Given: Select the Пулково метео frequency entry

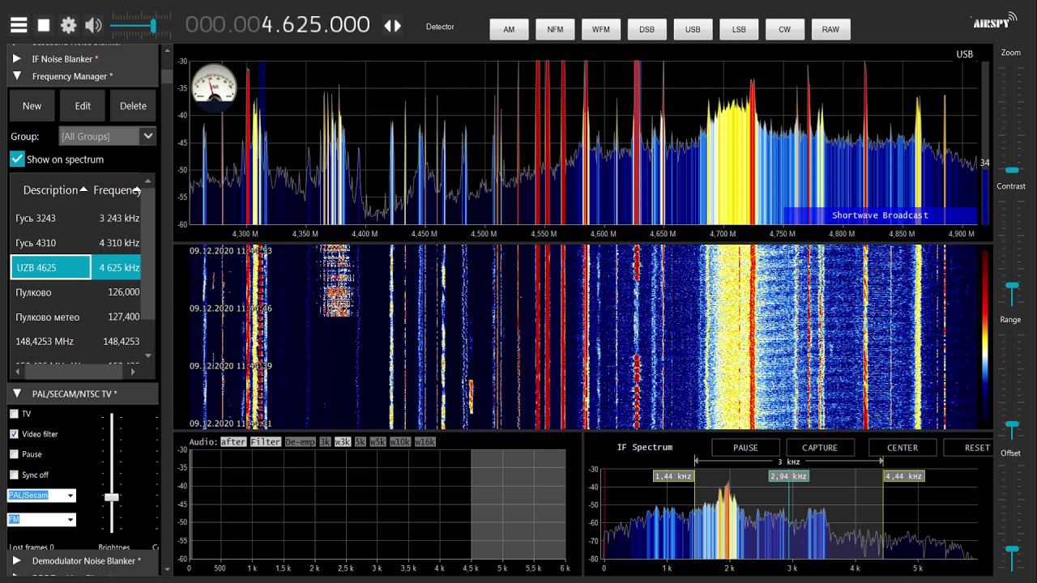Looking at the screenshot, I should click(x=77, y=317).
